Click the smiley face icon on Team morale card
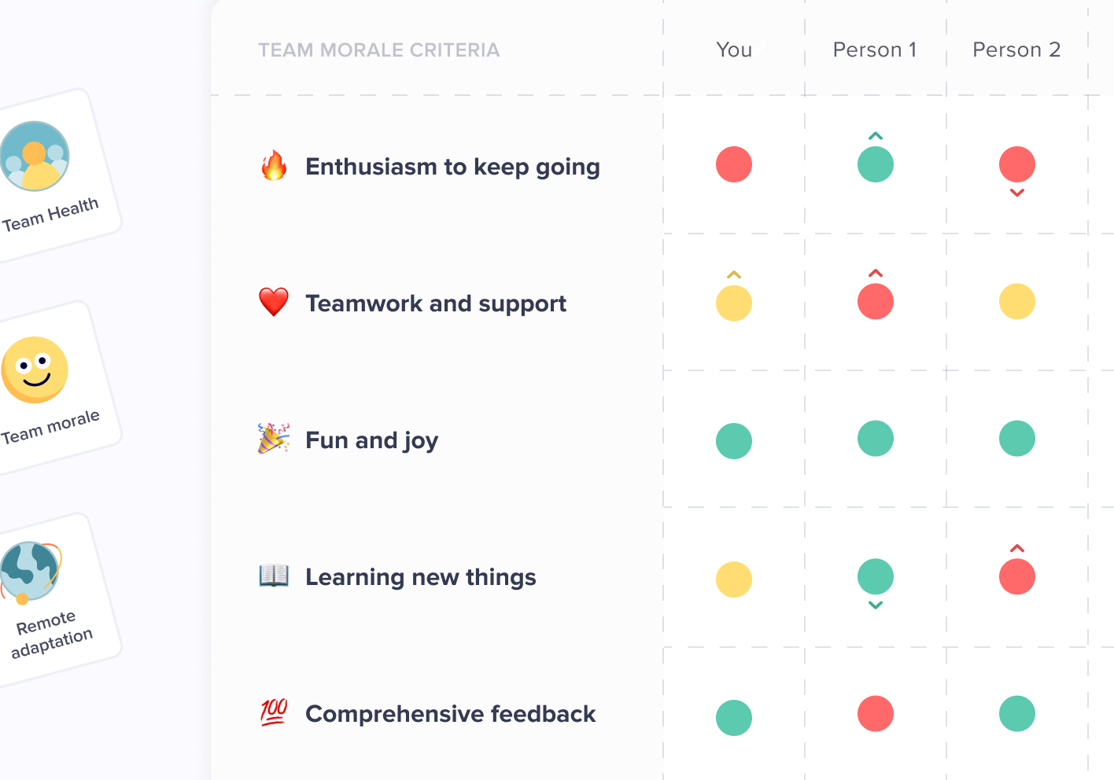This screenshot has width=1114, height=780. 35,368
